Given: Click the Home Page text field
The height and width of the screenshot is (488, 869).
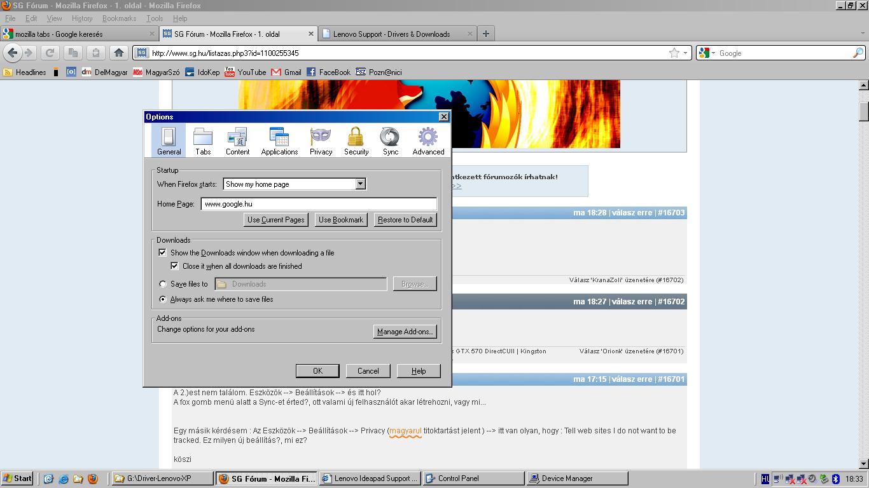Looking at the screenshot, I should click(318, 204).
